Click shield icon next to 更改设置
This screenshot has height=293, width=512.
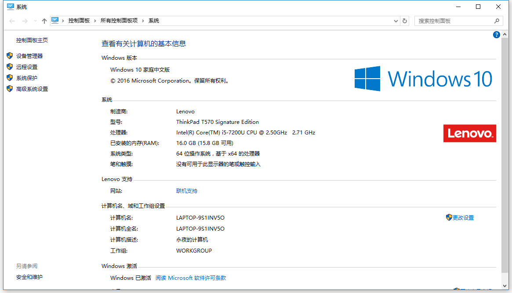click(x=449, y=217)
